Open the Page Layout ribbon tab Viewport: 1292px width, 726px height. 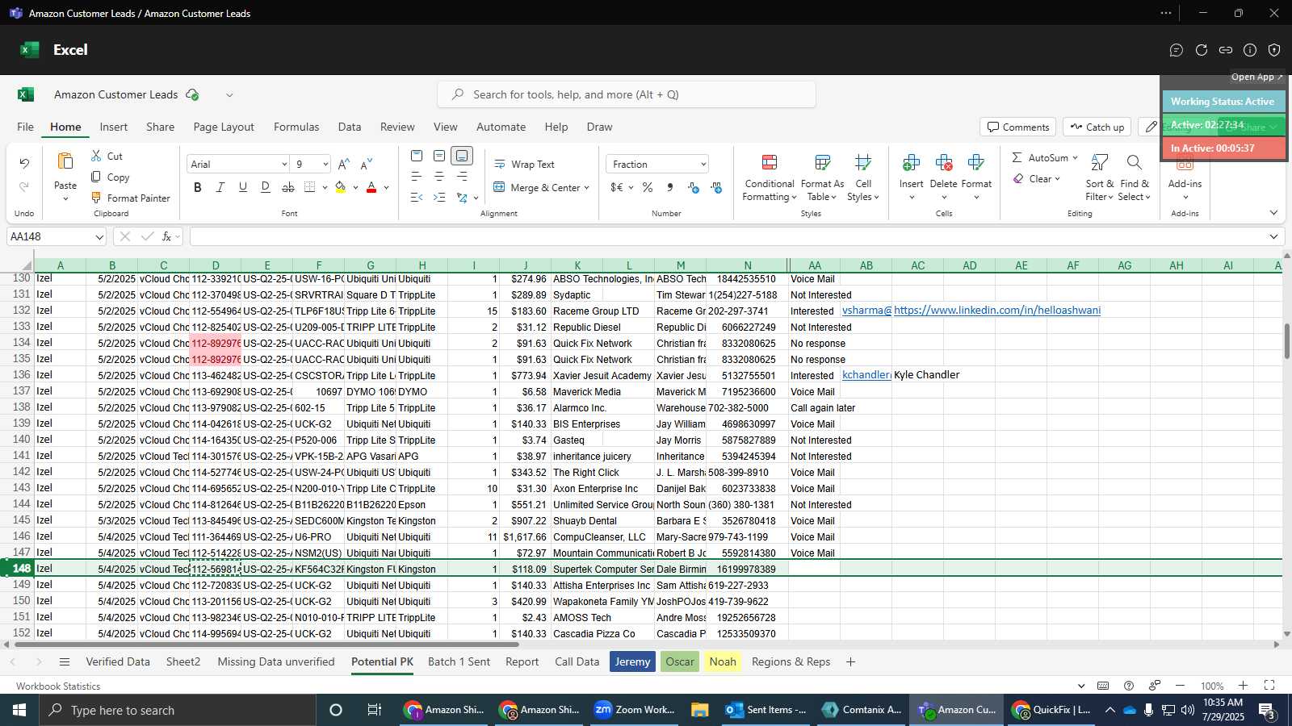coord(224,127)
